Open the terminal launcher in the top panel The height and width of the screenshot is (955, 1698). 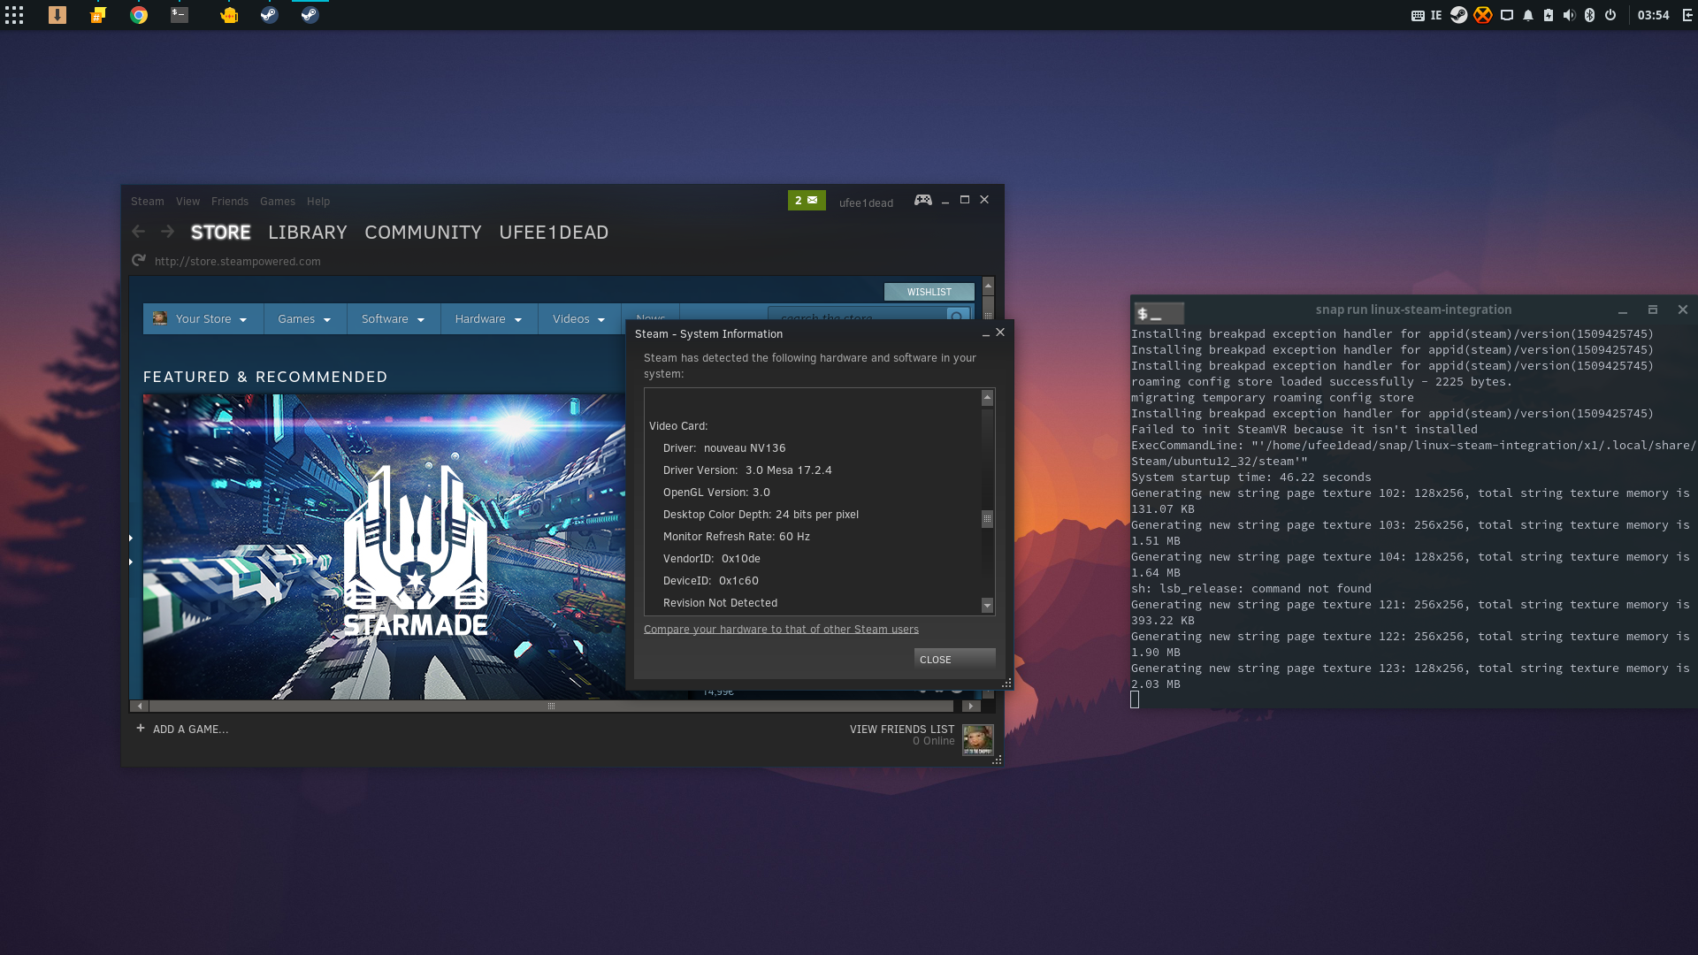coord(180,15)
